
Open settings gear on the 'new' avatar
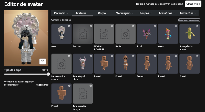pos(69,26)
